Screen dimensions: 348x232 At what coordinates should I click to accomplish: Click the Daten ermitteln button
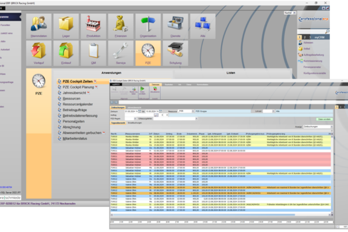pos(323,118)
